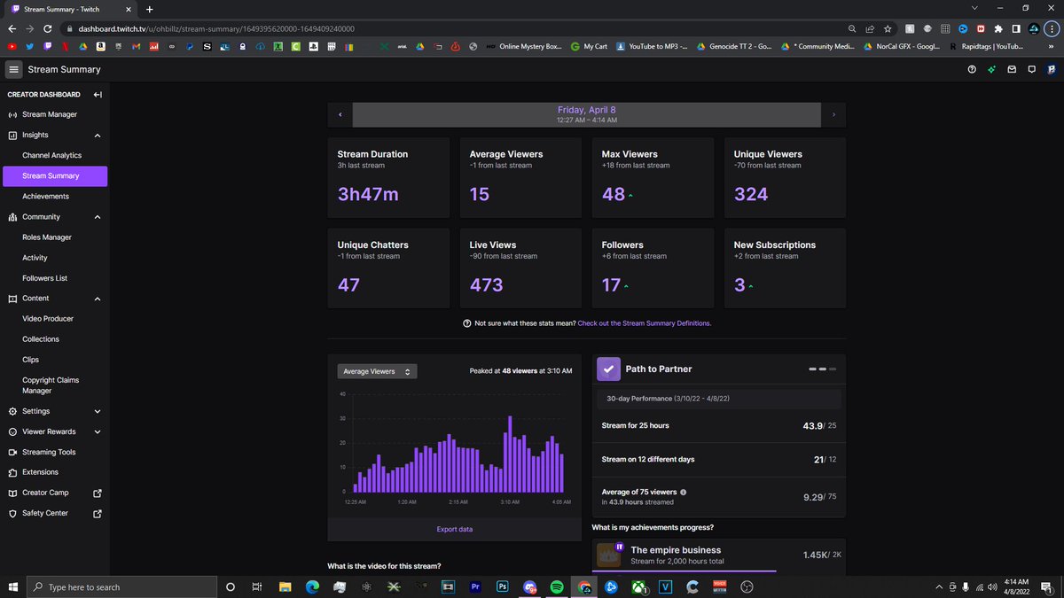Expand the Viewer Rewards section
This screenshot has width=1064, height=598.
(x=98, y=431)
